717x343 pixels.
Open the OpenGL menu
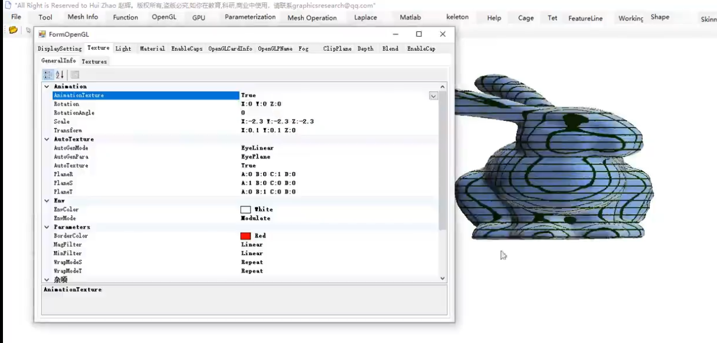pyautogui.click(x=164, y=17)
